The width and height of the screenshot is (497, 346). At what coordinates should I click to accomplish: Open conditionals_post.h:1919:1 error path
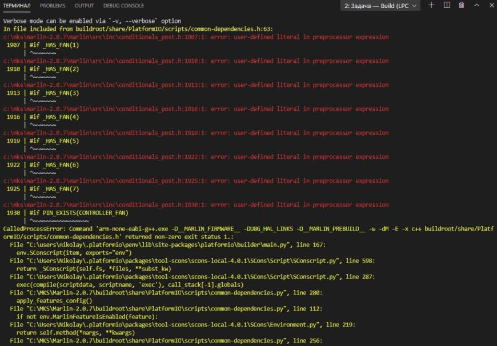(105, 133)
